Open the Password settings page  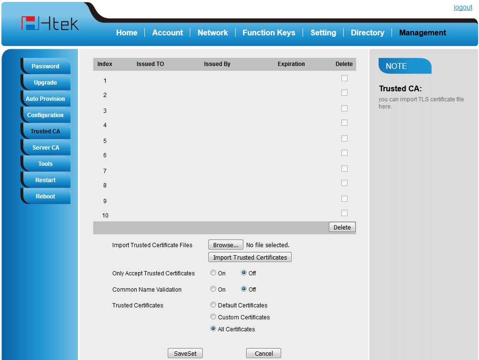(x=45, y=66)
